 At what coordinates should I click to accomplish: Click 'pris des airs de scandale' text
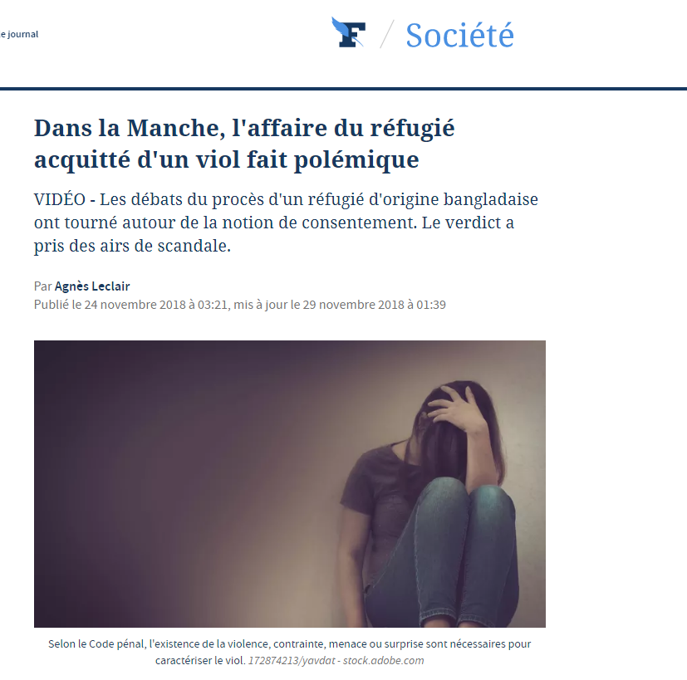(132, 246)
